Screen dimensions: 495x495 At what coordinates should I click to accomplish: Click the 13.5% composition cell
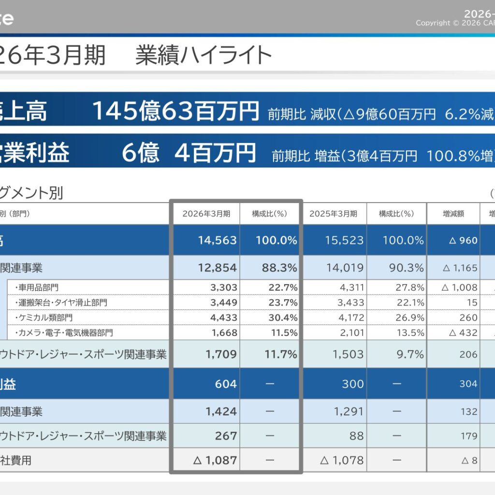click(411, 333)
